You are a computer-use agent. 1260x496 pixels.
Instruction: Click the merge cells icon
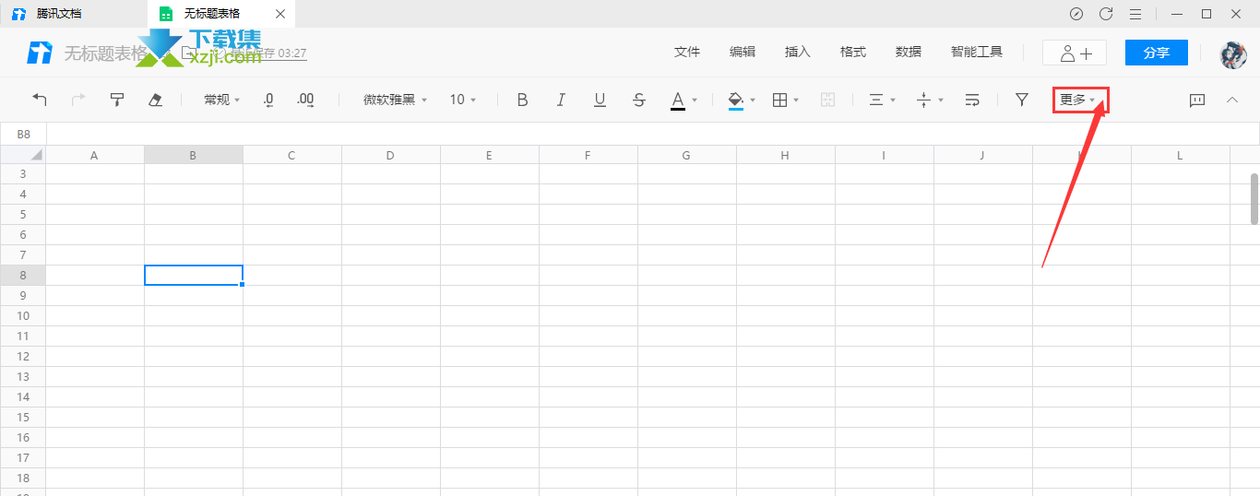click(x=827, y=100)
